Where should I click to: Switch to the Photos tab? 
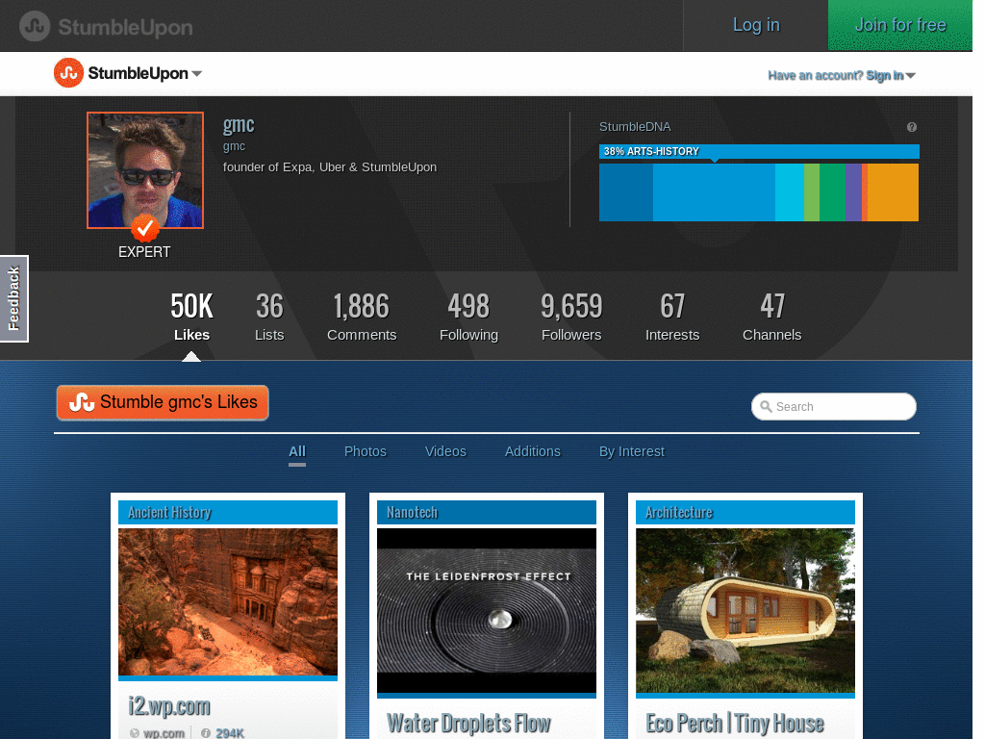366,451
